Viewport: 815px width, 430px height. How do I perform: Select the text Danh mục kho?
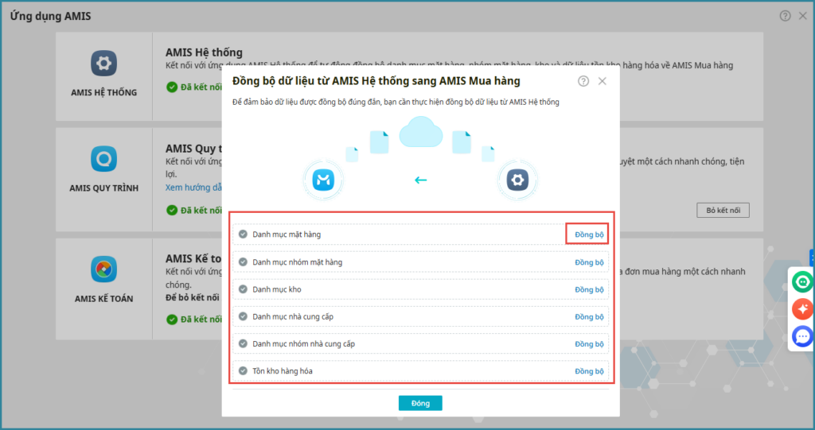pos(277,289)
